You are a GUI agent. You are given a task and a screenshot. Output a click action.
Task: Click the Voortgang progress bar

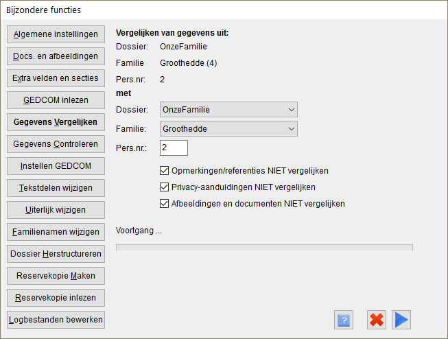point(264,248)
